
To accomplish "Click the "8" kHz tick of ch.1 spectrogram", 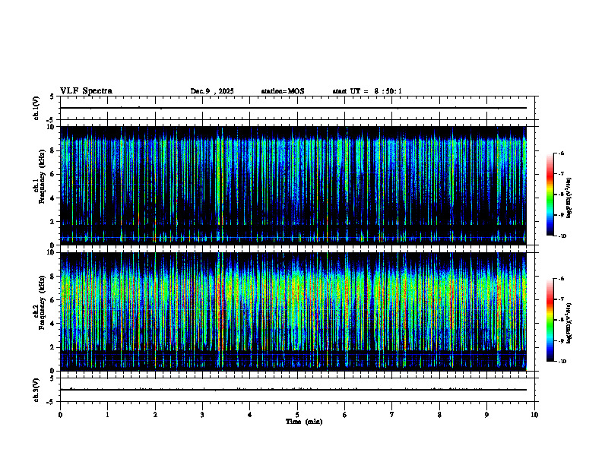I will click(53, 150).
